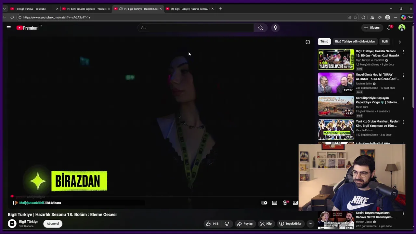Click Yeni Kız Grubu Manifest title
The height and width of the screenshot is (234, 416).
378,123
